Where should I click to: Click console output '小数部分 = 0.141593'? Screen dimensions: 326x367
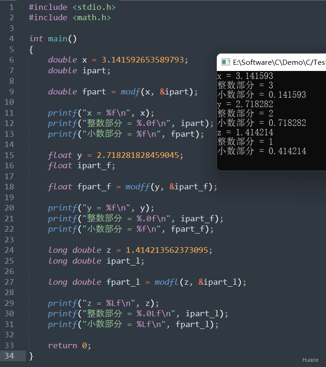tap(262, 94)
